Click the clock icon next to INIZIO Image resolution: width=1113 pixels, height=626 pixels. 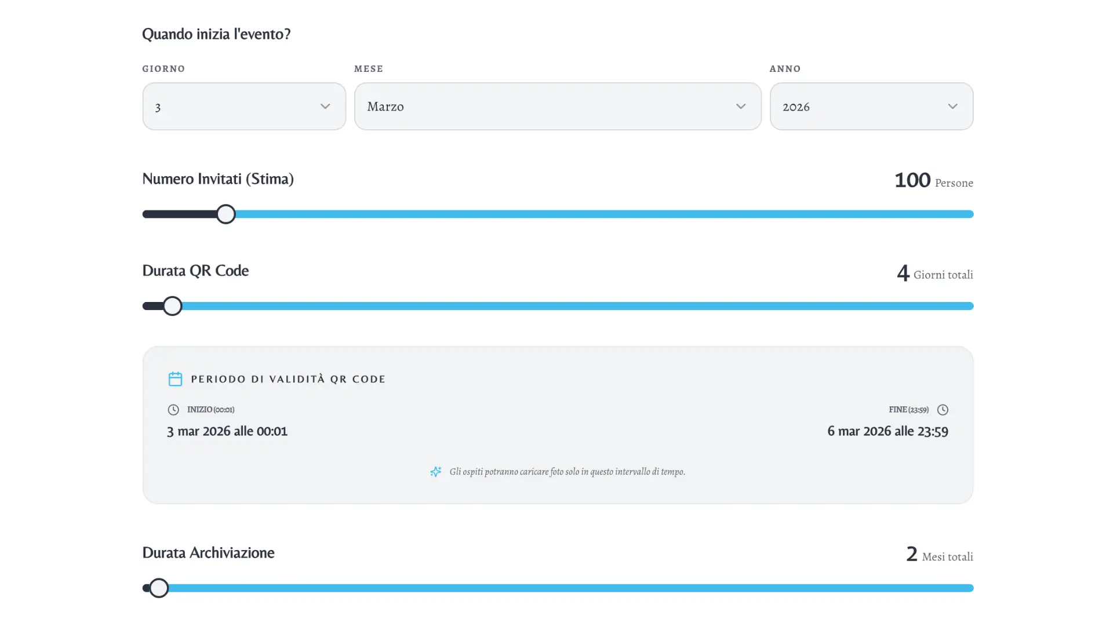pyautogui.click(x=173, y=410)
